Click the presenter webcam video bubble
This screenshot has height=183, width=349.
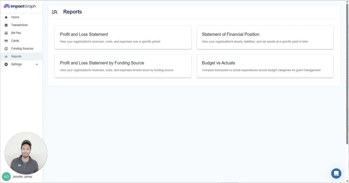tap(26, 153)
